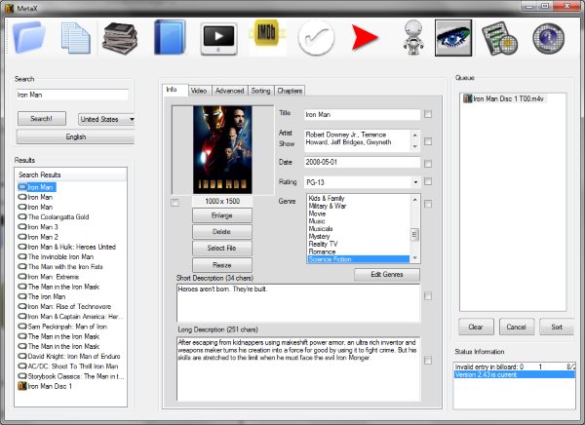Click the checklist with globe toolbar icon
Screen dimensions: 585x425
pyautogui.click(x=499, y=39)
